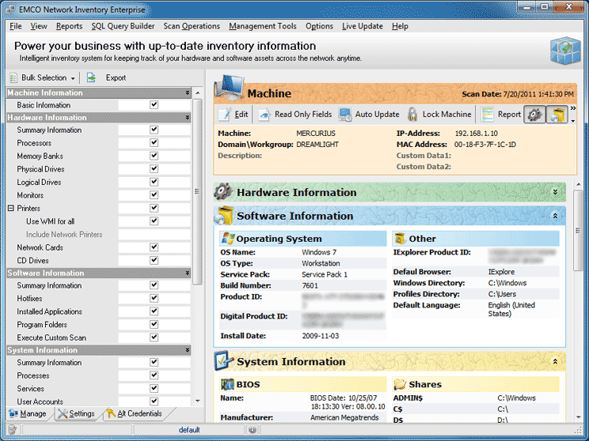Switch to the Alt Credentials tab
Screen dimensions: 589x441
pos(134,413)
